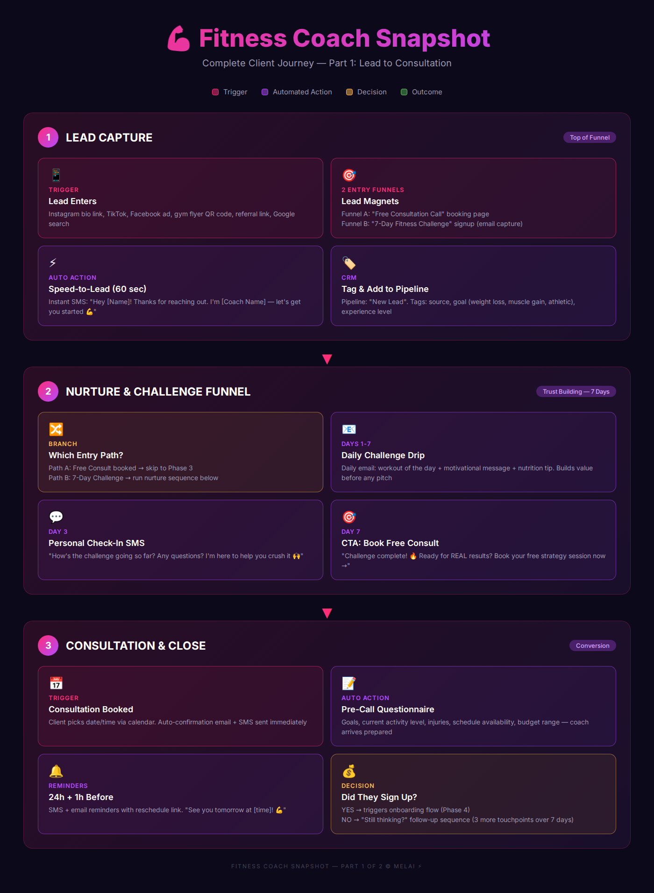Viewport: 654px width, 893px height.
Task: Click the speech bubble Check-In SMS icon
Action: pos(56,517)
